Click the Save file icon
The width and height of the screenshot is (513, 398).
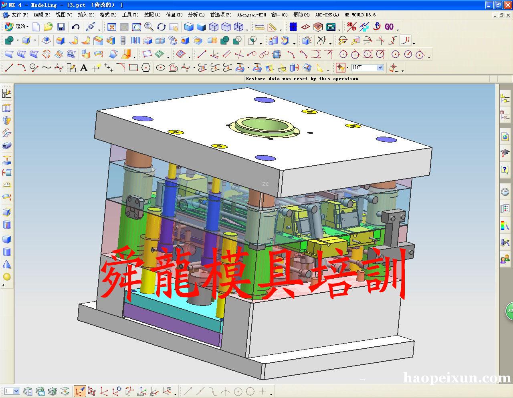click(61, 27)
